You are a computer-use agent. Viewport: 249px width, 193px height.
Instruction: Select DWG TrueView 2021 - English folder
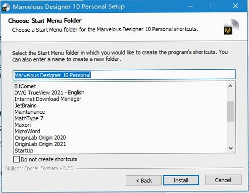pyautogui.click(x=50, y=93)
